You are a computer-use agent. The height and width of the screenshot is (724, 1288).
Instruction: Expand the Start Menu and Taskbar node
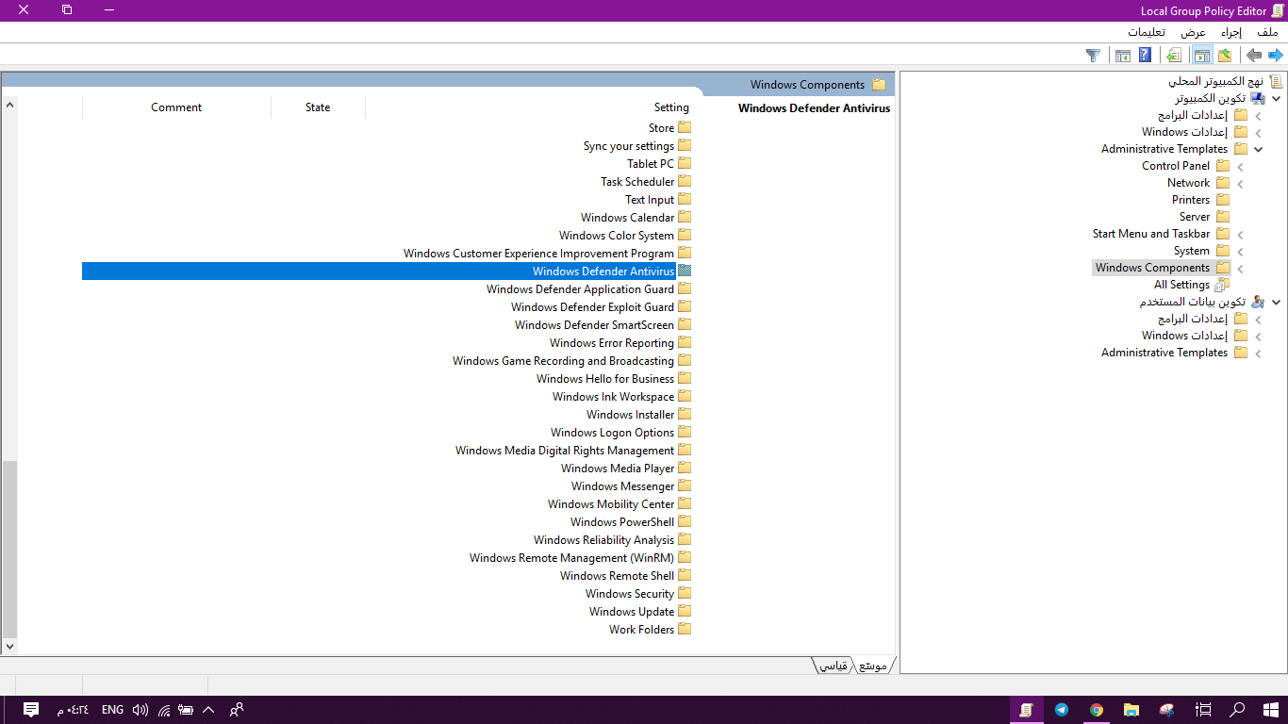pyautogui.click(x=1240, y=234)
